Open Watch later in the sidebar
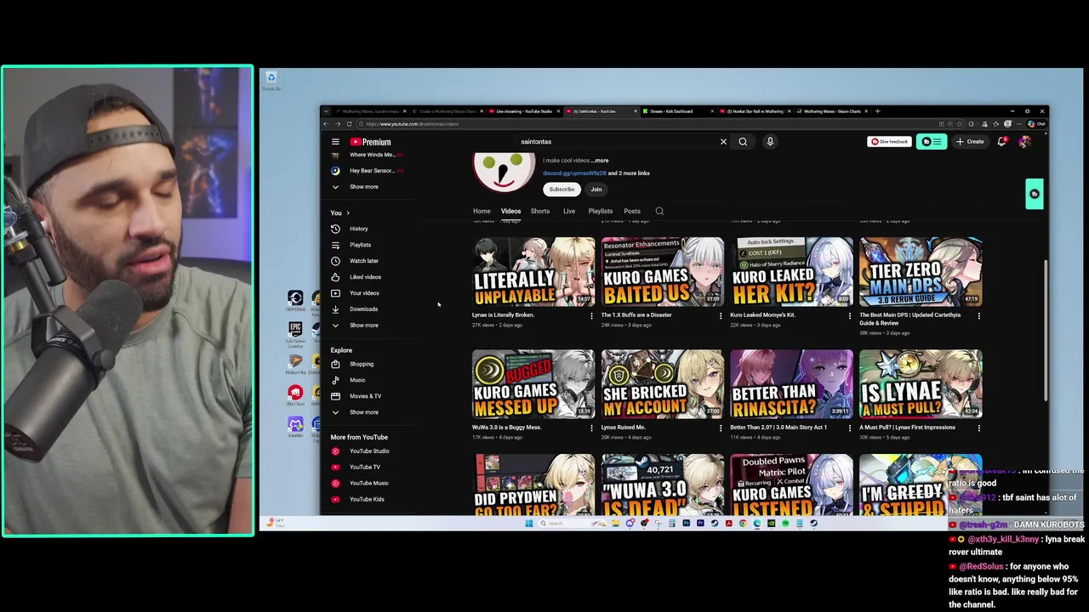Screen dimensions: 1089x612 [x=363, y=261]
